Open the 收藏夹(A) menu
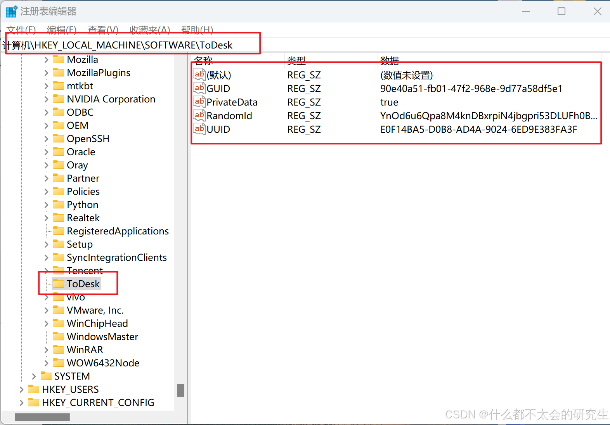This screenshot has width=610, height=425. point(150,30)
